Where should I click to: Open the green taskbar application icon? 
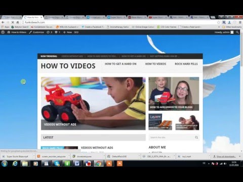pos(67,164)
